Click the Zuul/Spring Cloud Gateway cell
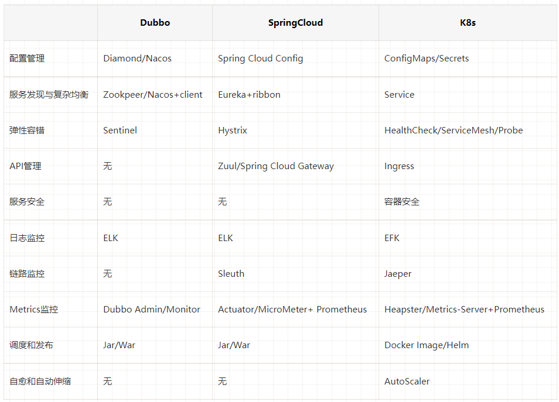 tap(275, 166)
